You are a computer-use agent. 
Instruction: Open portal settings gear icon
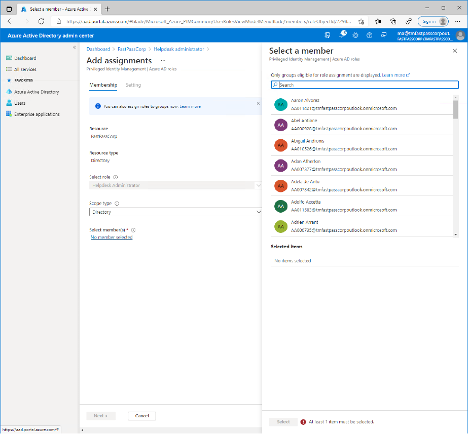point(355,35)
